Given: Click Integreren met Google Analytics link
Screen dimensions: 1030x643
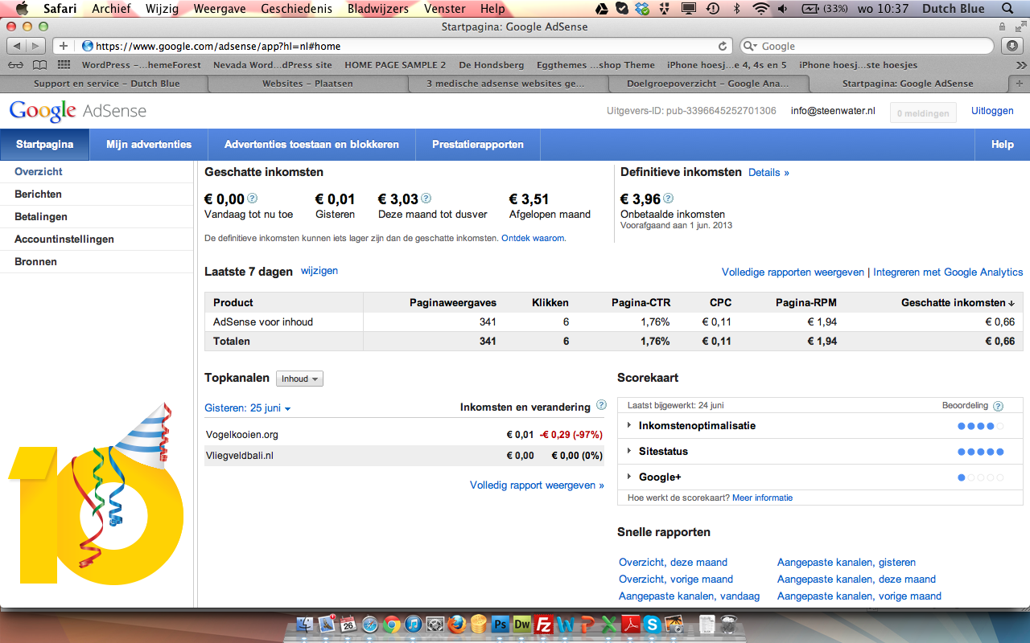Looking at the screenshot, I should pyautogui.click(x=948, y=272).
